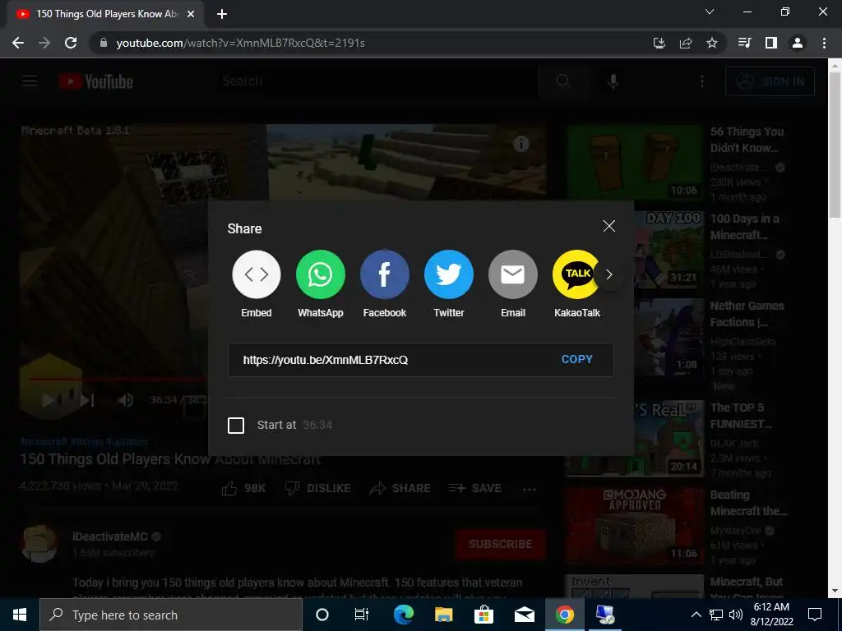Select the 150 Things Old Players tab
Screen dimensions: 842x631
point(105,14)
